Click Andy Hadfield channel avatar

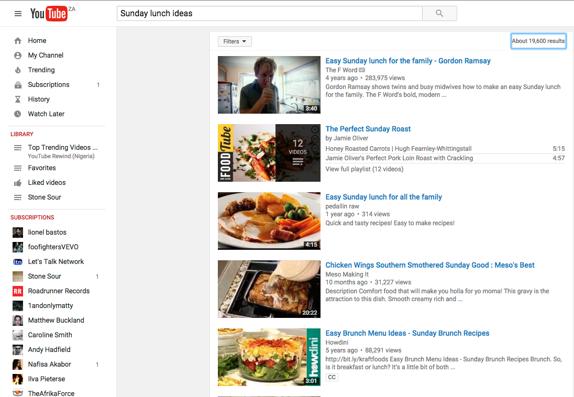click(18, 349)
